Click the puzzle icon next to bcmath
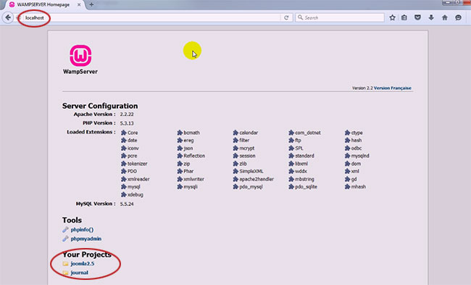Image resolution: width=471 pixels, height=285 pixels. 180,133
